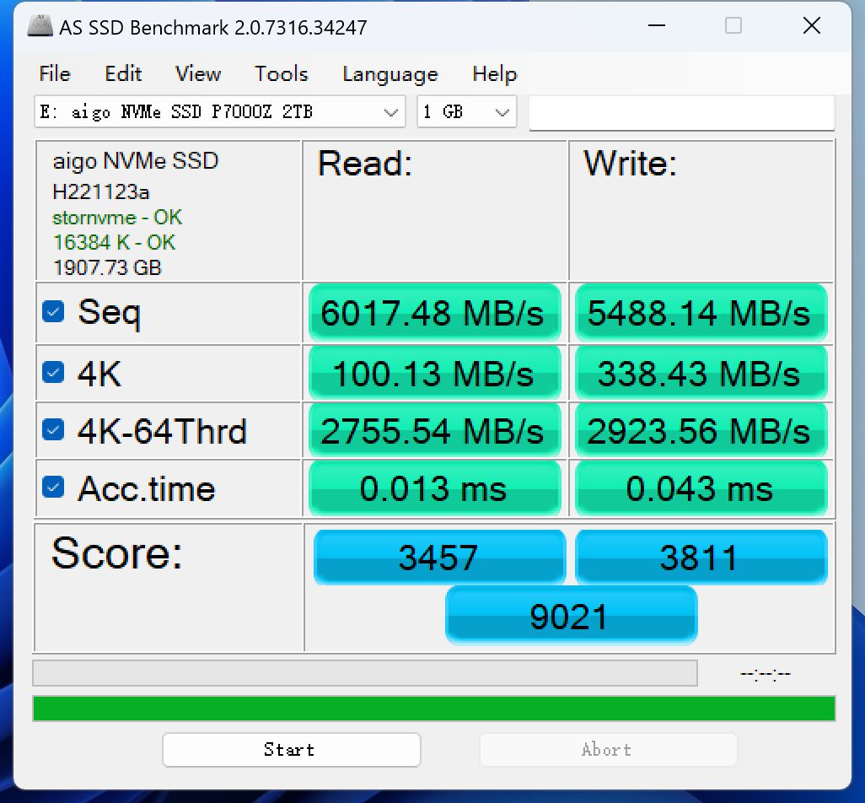Viewport: 865px width, 803px height.
Task: Click the 1907.73 GB capacity text
Action: coord(107,267)
